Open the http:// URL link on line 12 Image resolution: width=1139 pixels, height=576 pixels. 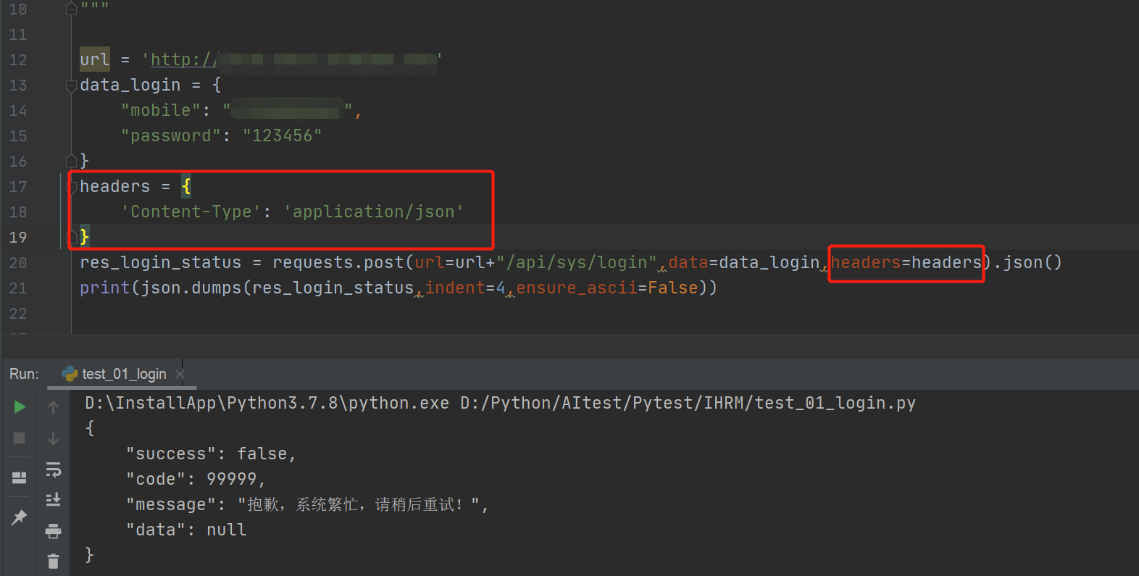tap(184, 59)
